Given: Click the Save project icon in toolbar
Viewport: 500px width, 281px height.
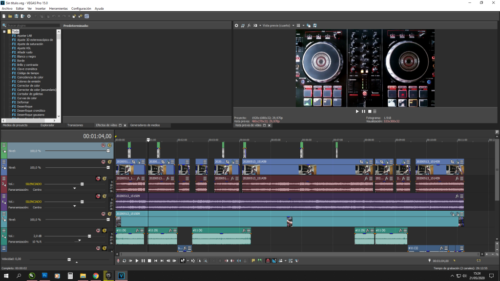Looking at the screenshot, I should (16, 16).
